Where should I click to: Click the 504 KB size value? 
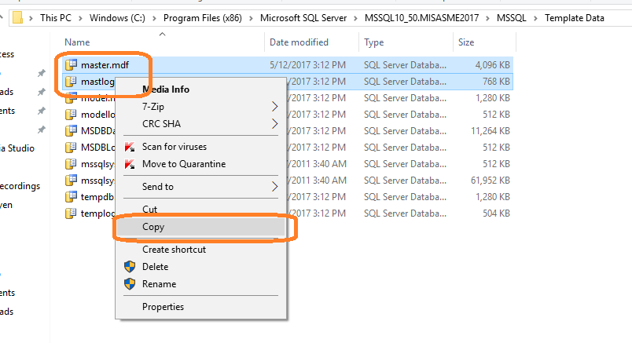[x=496, y=213]
